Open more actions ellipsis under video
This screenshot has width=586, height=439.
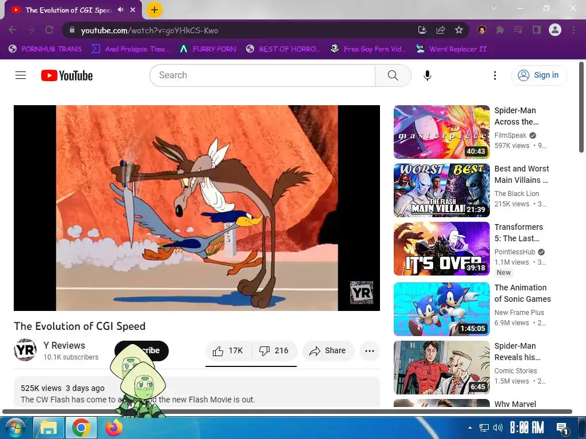tap(369, 350)
